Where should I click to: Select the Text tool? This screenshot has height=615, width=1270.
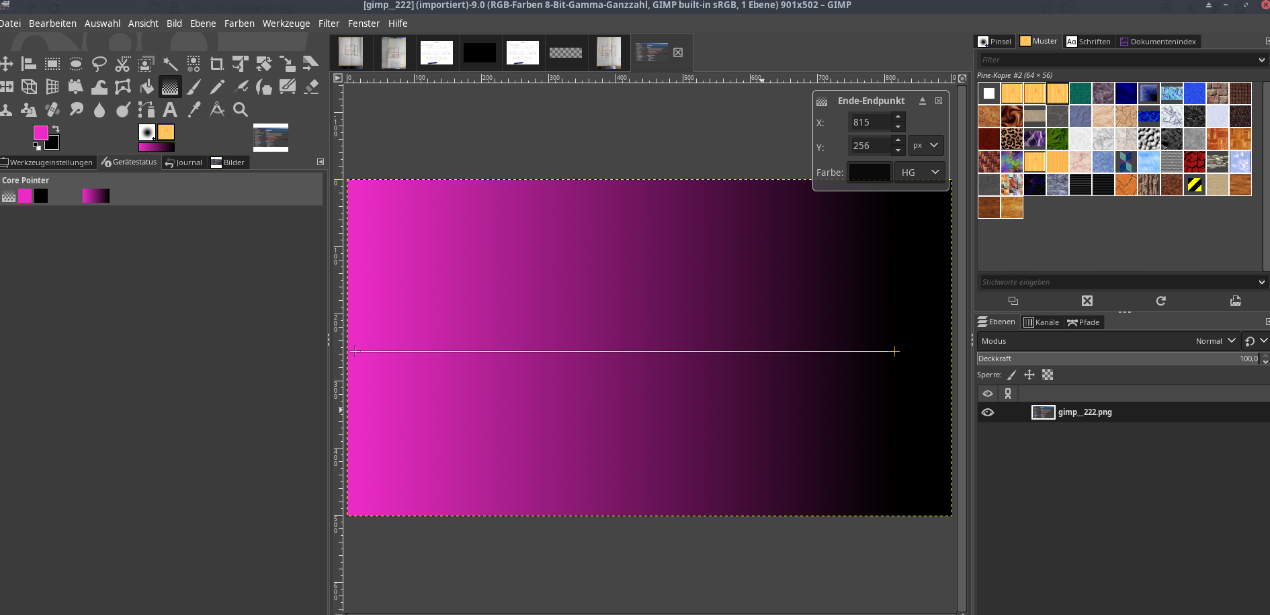point(170,109)
